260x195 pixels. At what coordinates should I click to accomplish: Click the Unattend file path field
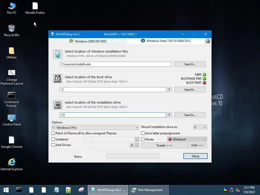(109, 139)
